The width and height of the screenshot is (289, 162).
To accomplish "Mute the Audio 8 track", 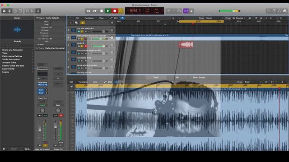I will pyautogui.click(x=79, y=46).
